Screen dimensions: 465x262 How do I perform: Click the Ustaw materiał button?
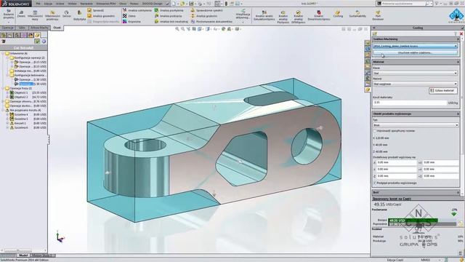click(x=443, y=90)
